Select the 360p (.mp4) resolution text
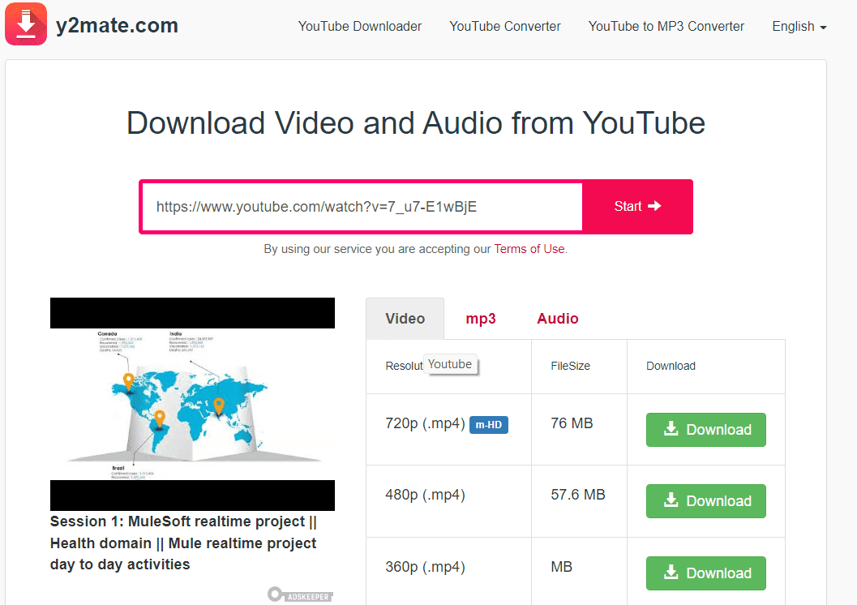 [425, 567]
